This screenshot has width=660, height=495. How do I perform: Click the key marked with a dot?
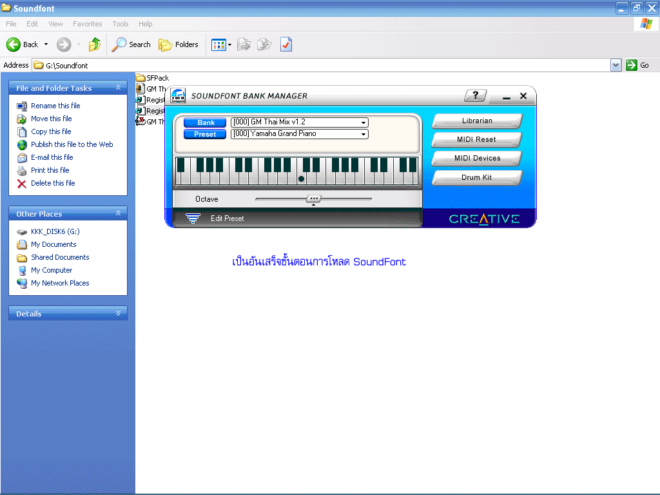(302, 171)
